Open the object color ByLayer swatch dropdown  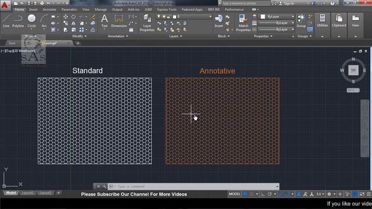click(277, 17)
